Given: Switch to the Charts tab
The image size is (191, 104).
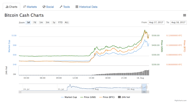Looking at the screenshot, I should (11, 7).
